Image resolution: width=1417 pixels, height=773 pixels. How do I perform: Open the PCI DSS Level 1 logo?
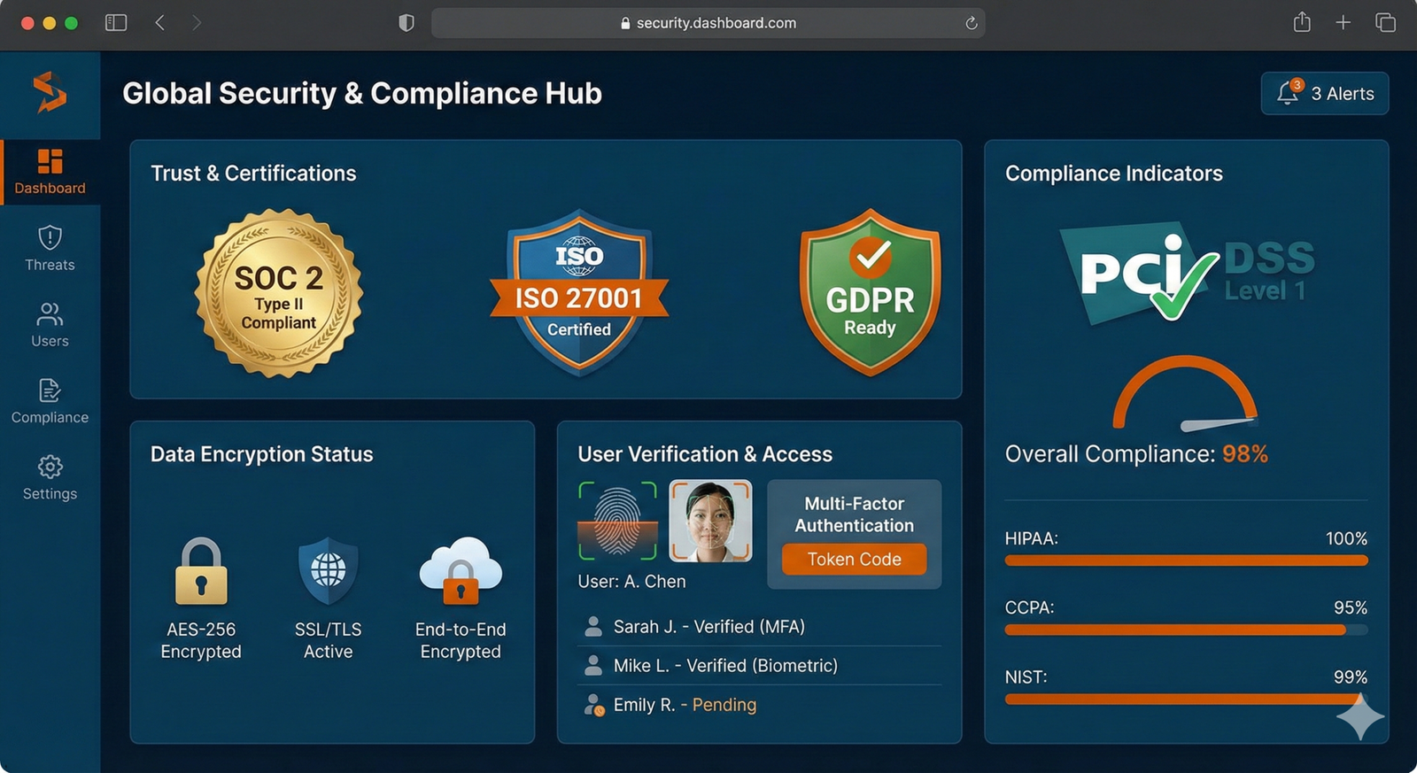click(x=1187, y=272)
